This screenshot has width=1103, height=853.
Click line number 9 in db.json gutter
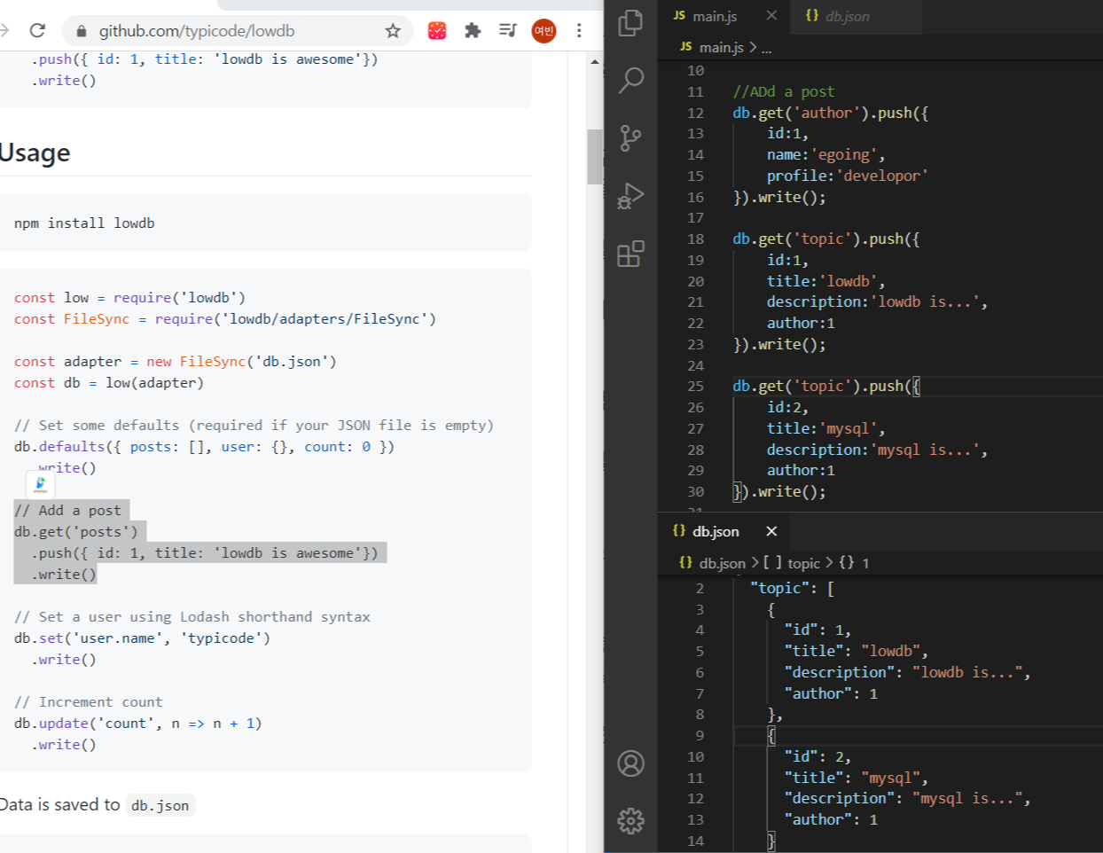[700, 735]
